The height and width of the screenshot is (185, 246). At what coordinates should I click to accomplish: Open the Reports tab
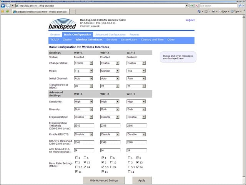coord(135,35)
